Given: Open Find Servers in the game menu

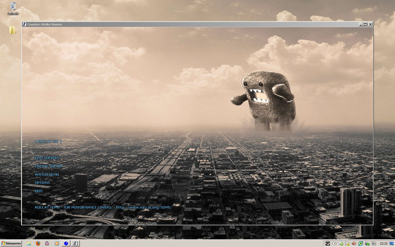Looking at the screenshot, I should pyautogui.click(x=47, y=158).
